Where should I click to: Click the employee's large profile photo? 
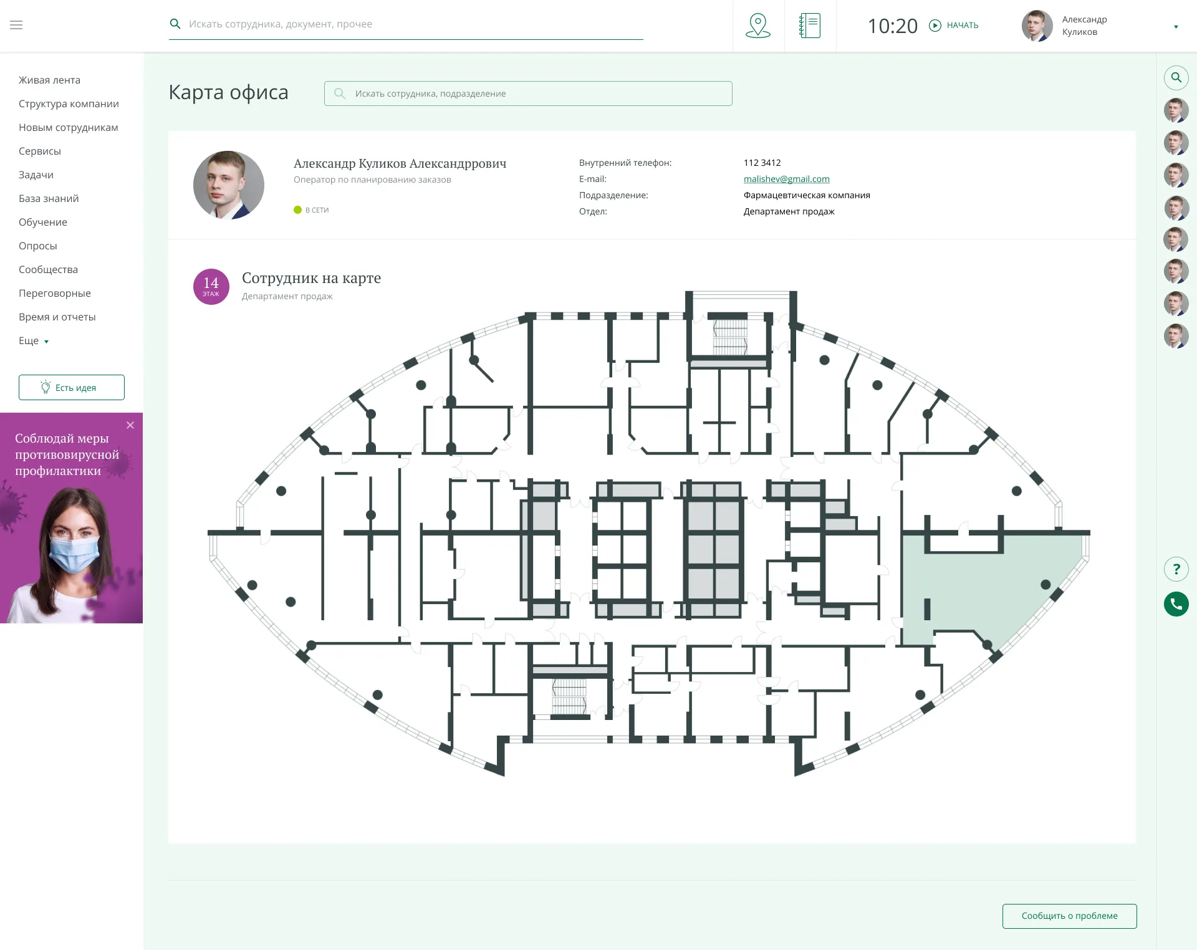pos(229,185)
